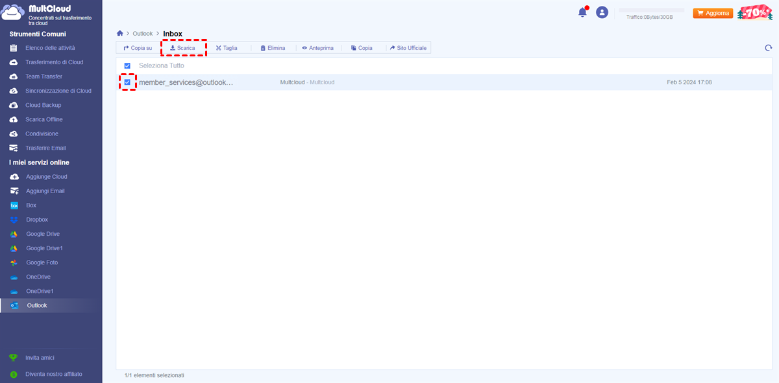Click the Multcloud subject text in the email row
Screen dimensions: 779x383
[307, 82]
